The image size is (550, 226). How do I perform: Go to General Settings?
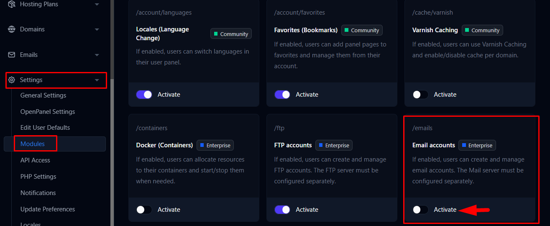tap(43, 95)
